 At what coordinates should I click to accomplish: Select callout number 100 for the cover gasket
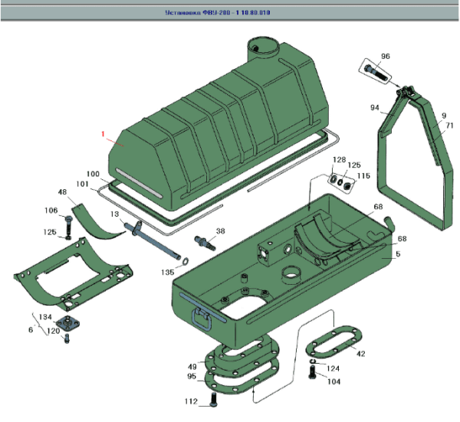point(92,173)
